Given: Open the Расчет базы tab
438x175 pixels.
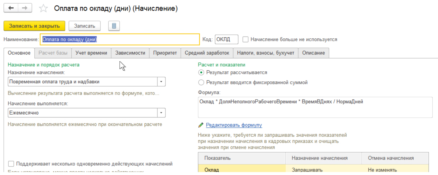Looking at the screenshot, I should point(53,53).
